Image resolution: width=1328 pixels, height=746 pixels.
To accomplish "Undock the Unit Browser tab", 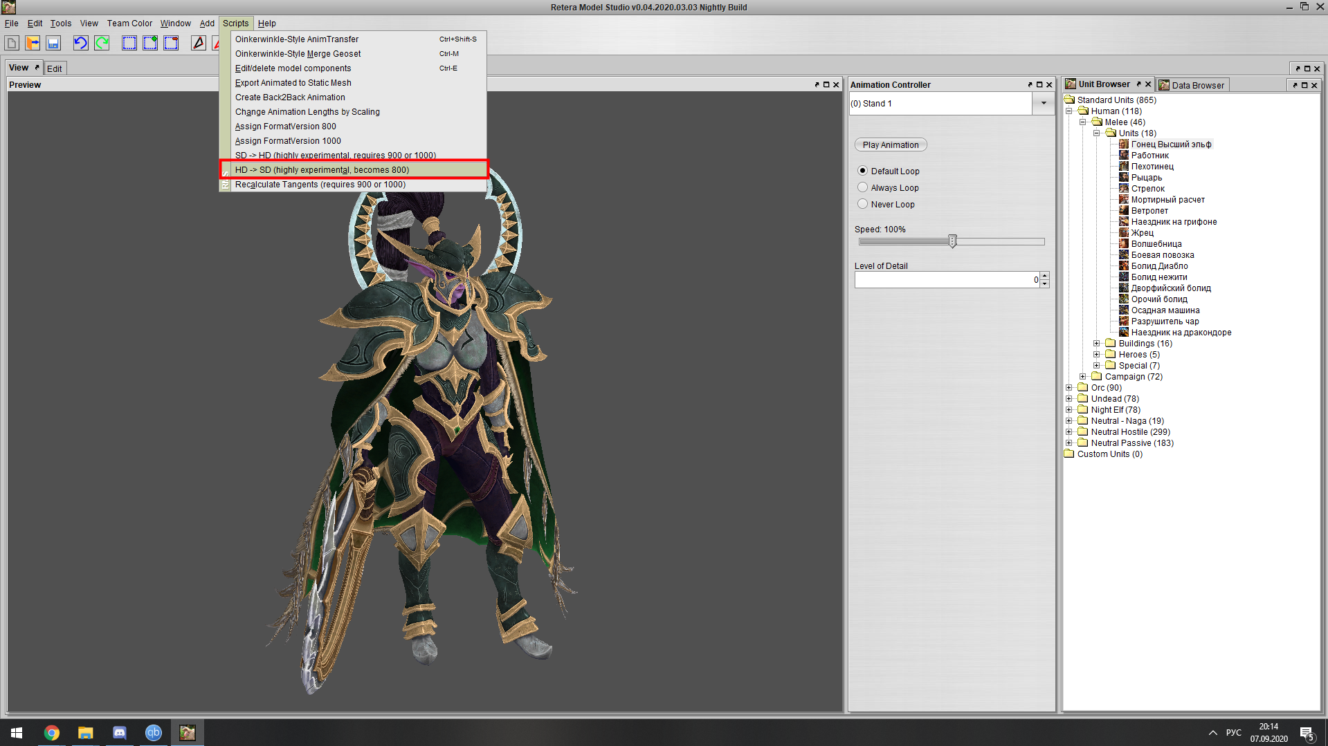I will (x=1138, y=84).
